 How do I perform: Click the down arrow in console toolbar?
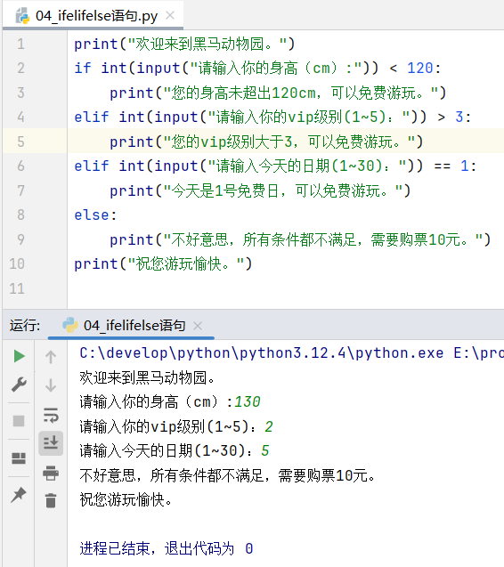pyautogui.click(x=51, y=385)
